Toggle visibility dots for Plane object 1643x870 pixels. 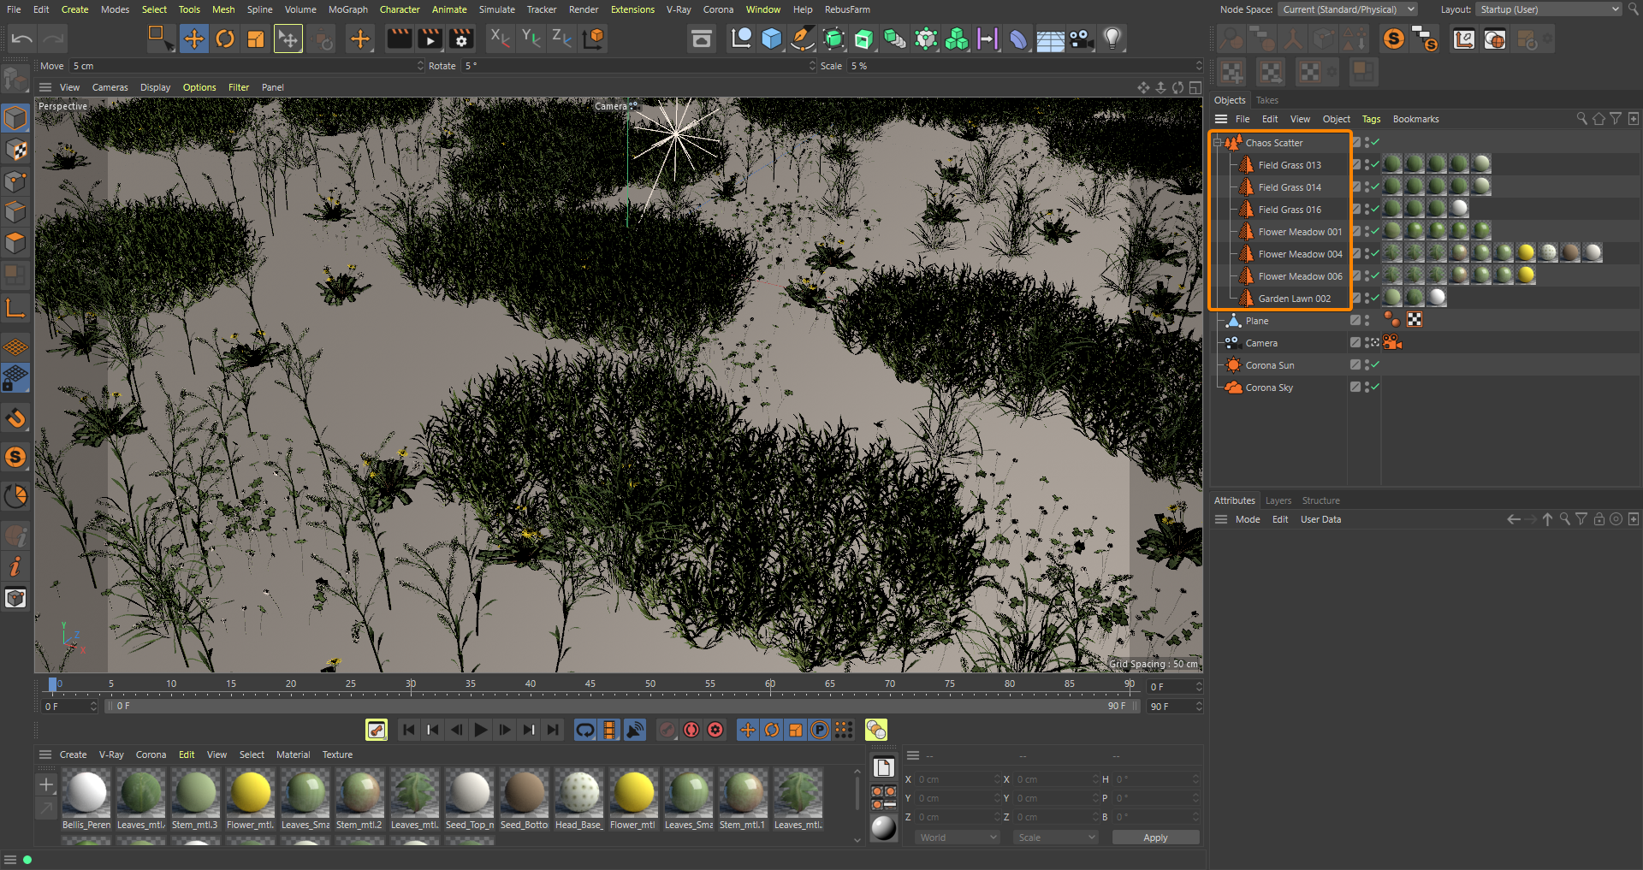(x=1367, y=321)
